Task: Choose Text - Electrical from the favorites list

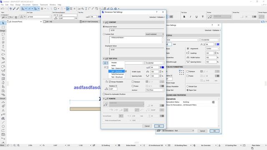Action: click(x=117, y=71)
